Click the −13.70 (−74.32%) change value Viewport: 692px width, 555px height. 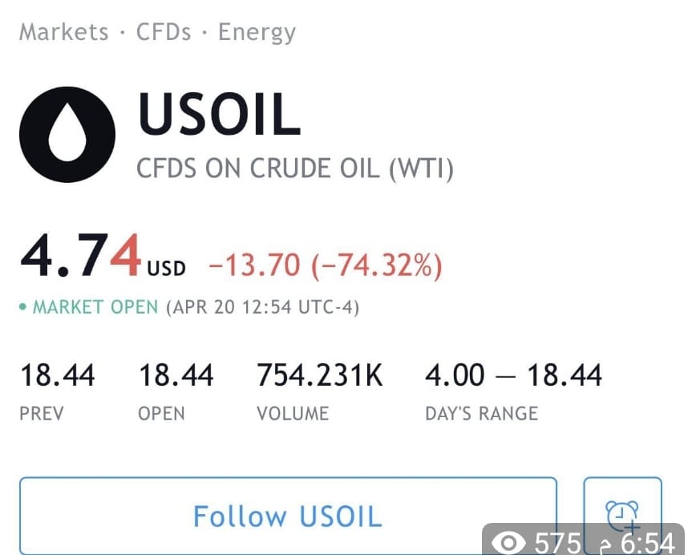(326, 265)
